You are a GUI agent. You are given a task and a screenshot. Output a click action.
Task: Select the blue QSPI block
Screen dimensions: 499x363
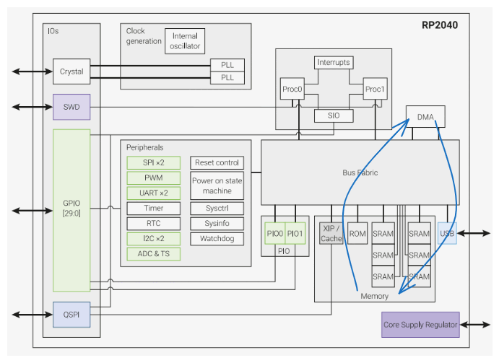[x=71, y=315]
